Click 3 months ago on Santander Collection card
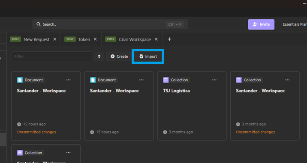 pyautogui.click(x=254, y=124)
